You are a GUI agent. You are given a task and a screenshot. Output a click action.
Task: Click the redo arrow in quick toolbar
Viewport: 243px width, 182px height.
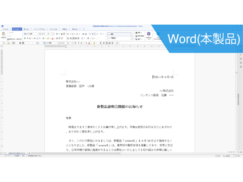click(x=32, y=43)
